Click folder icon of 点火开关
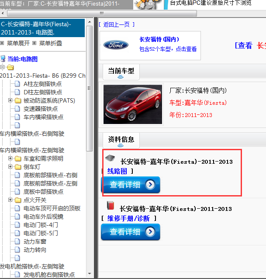266x279 pixels. [x=18, y=200]
